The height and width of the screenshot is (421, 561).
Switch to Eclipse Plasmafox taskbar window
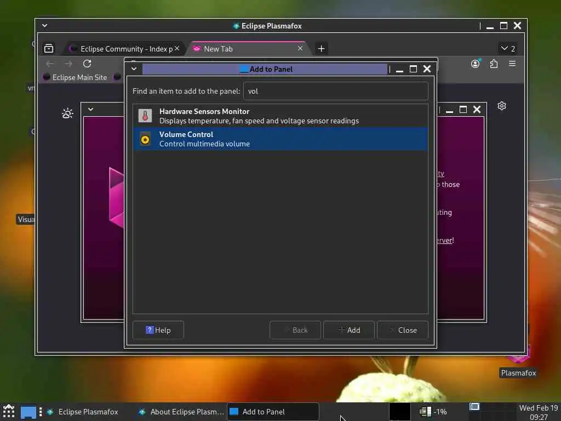tap(88, 412)
